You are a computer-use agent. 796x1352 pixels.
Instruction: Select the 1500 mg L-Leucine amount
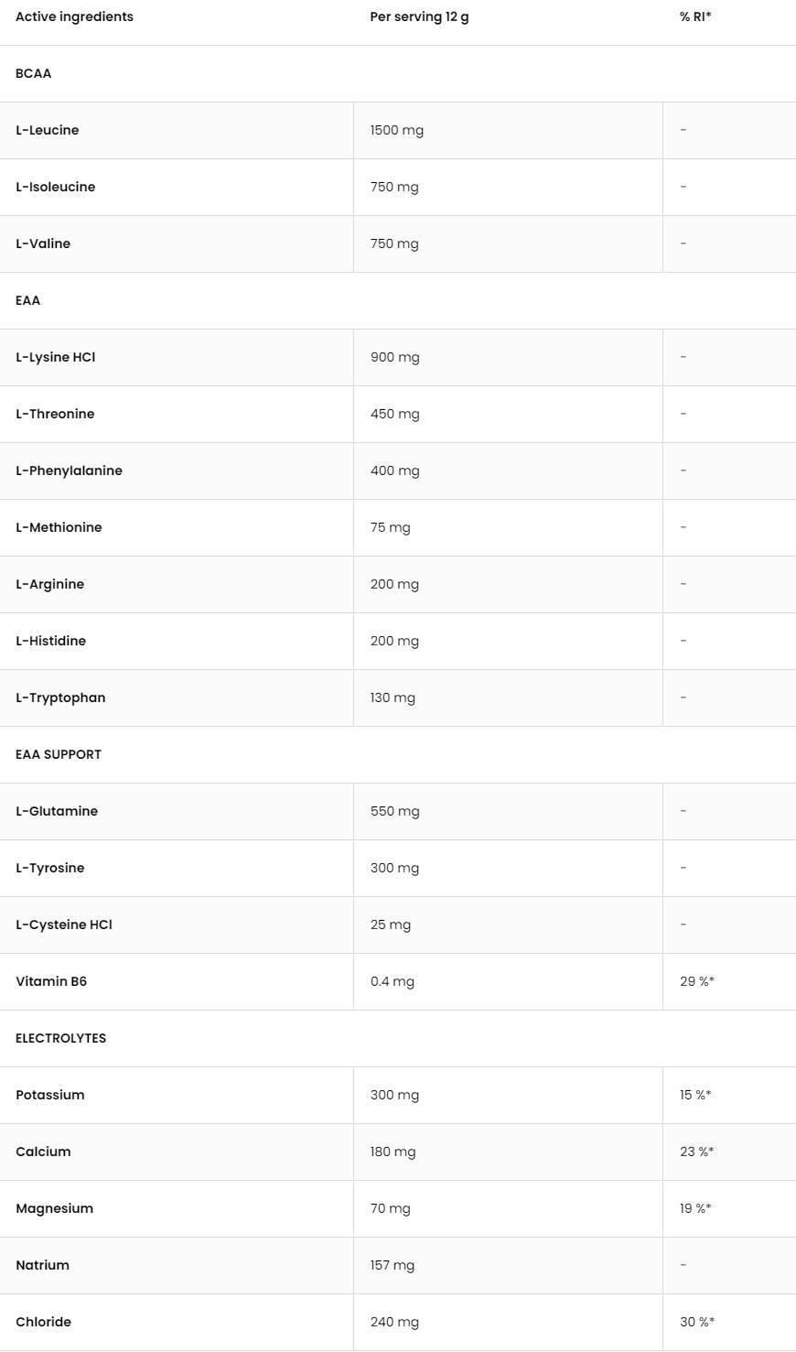click(396, 130)
